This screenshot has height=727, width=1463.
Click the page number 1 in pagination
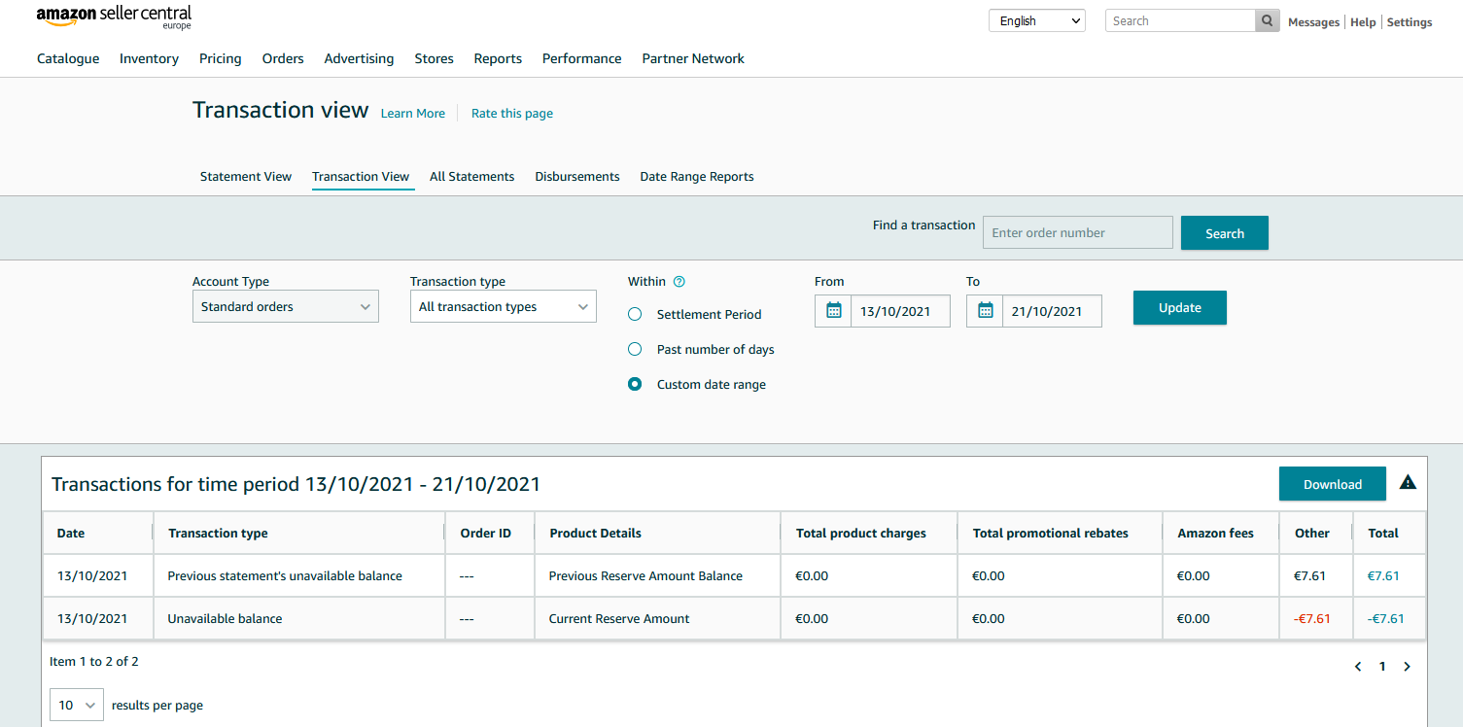coord(1382,667)
